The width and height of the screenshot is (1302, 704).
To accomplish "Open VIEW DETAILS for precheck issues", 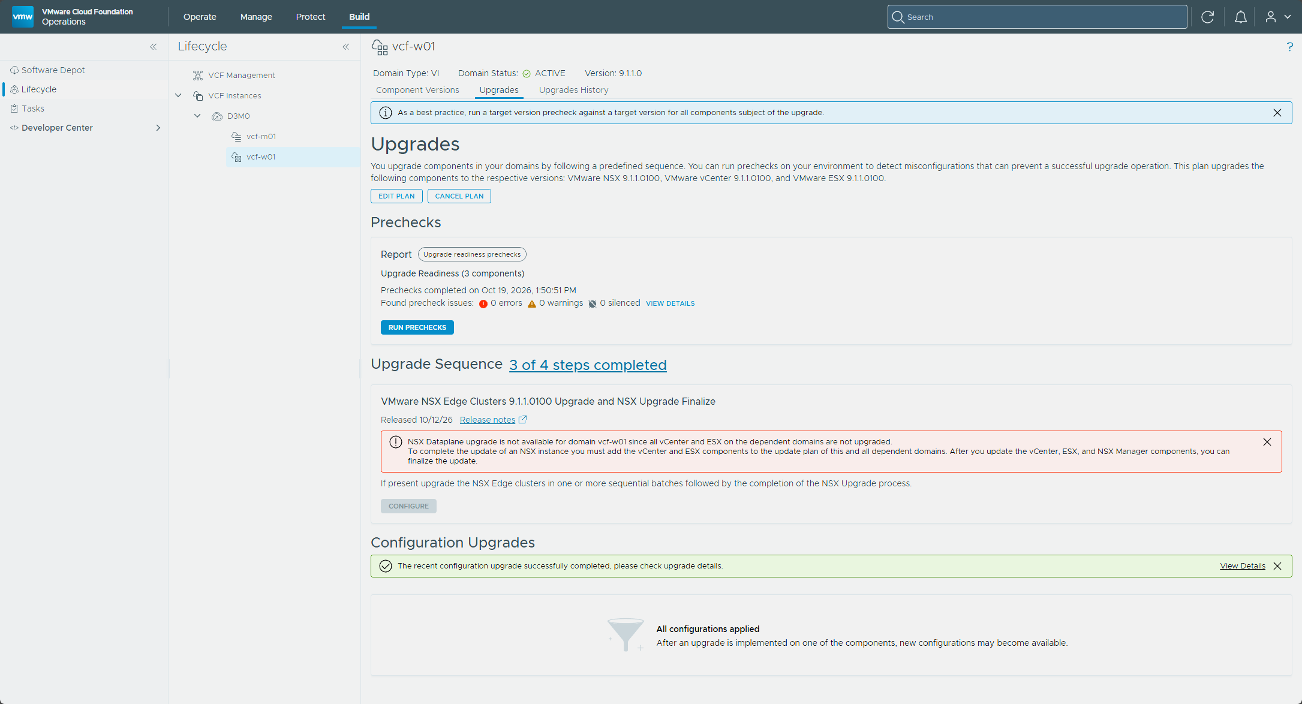I will (x=670, y=303).
